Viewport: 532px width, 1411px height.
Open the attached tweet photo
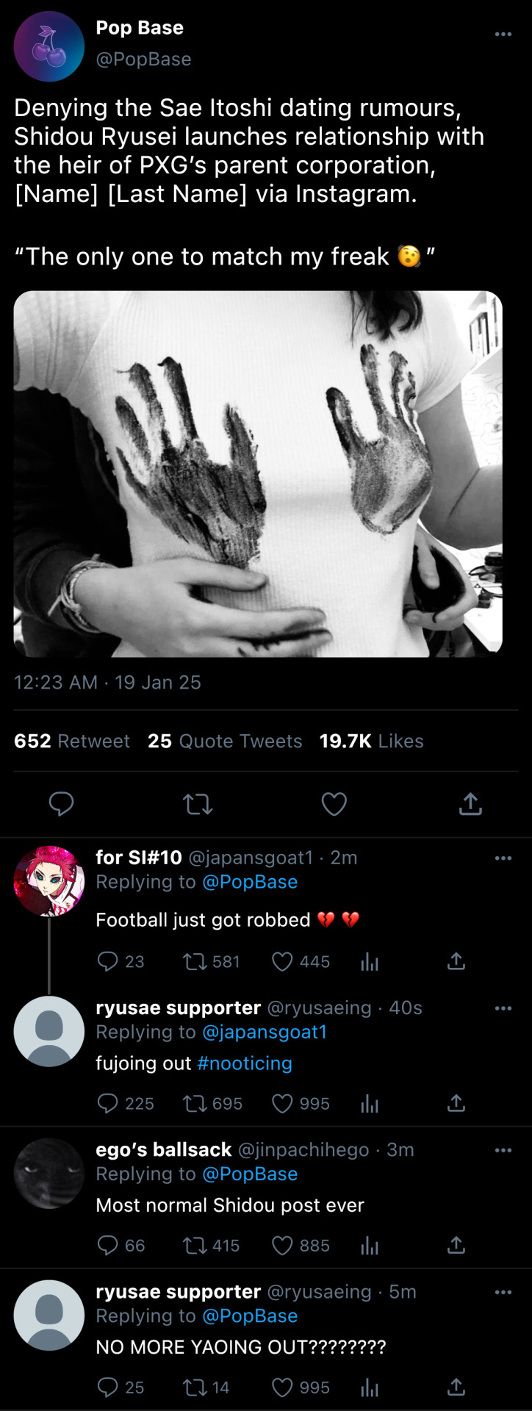point(258,473)
